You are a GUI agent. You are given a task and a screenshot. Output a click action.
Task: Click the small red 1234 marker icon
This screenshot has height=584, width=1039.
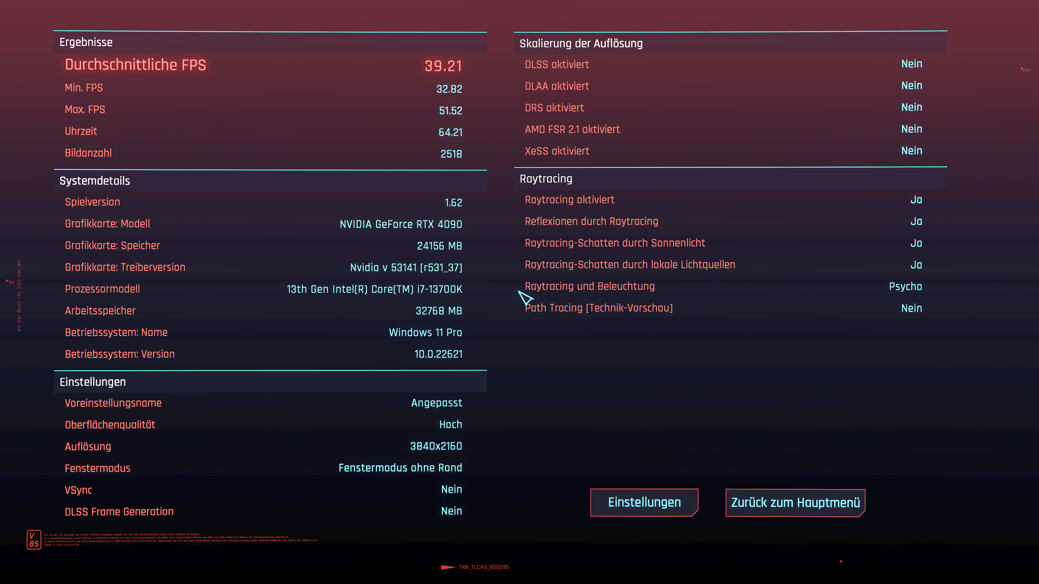(x=1025, y=70)
